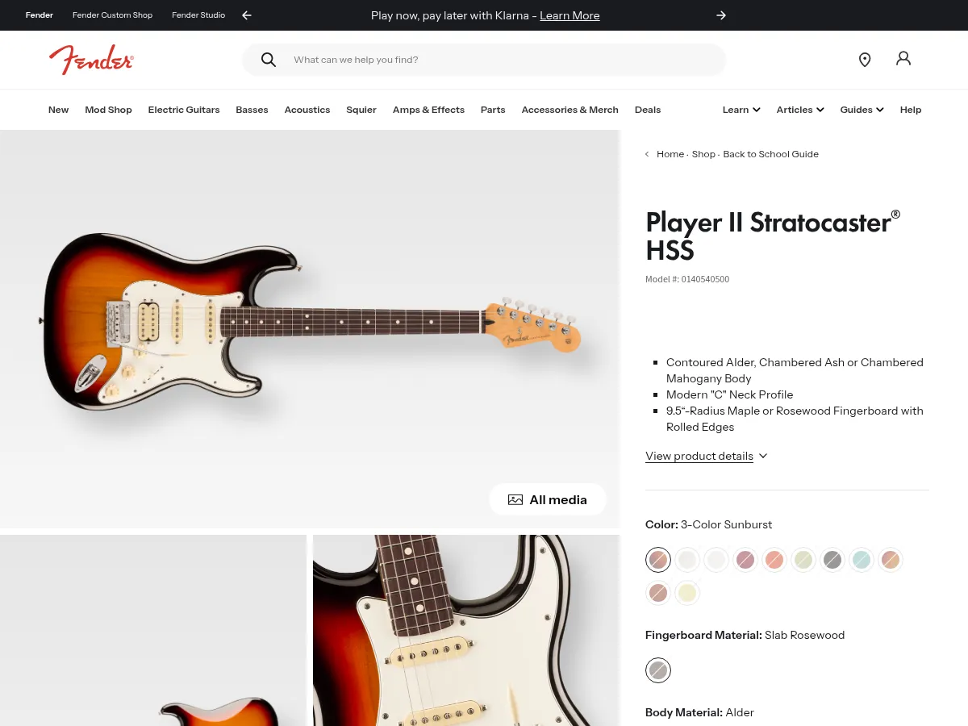
Task: Click the All media gallery icon
Action: tap(515, 499)
